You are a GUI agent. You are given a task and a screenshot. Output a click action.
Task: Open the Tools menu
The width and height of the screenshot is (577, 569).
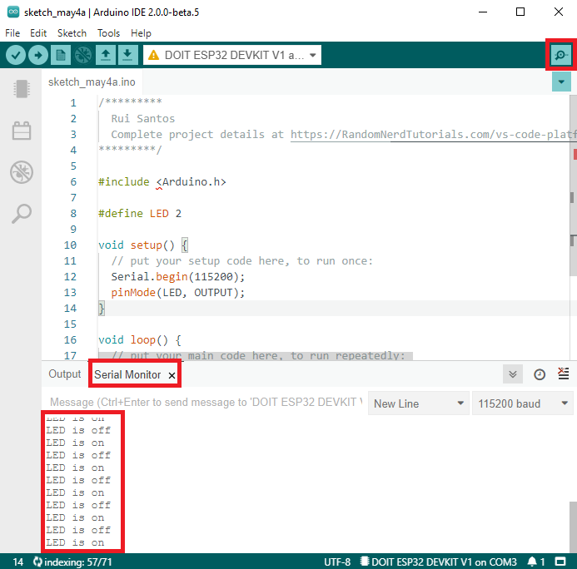pyautogui.click(x=108, y=33)
